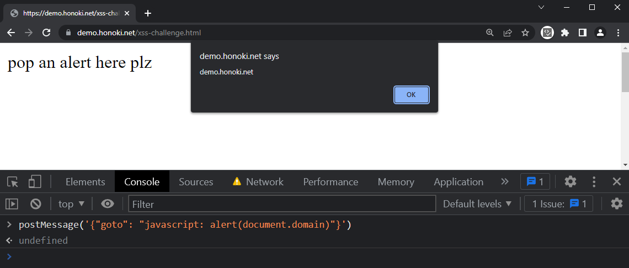Click the 'pop an alert here plz' text
The width and height of the screenshot is (629, 268).
point(80,62)
